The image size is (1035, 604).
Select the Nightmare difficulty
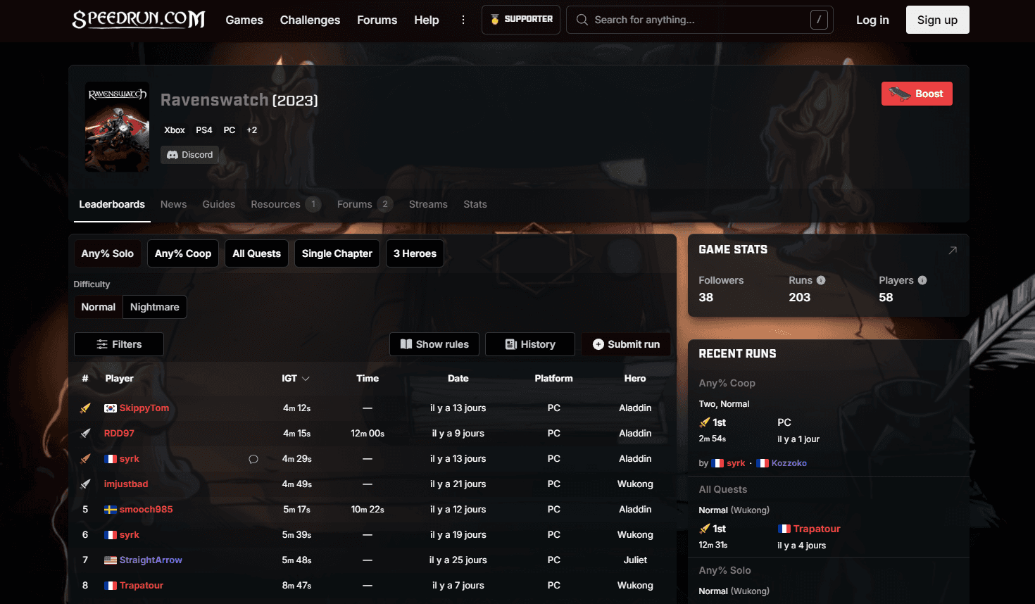(155, 307)
